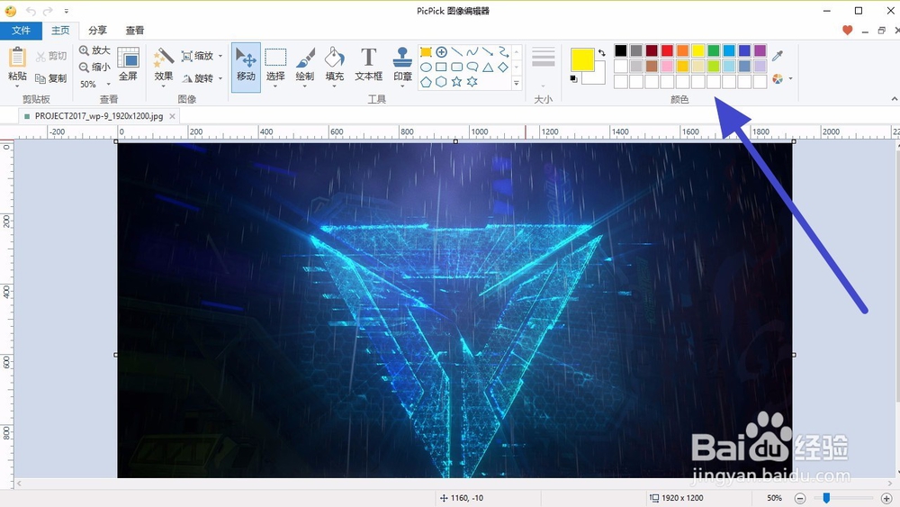Choose the black color swatch
Image resolution: width=900 pixels, height=507 pixels.
point(620,50)
